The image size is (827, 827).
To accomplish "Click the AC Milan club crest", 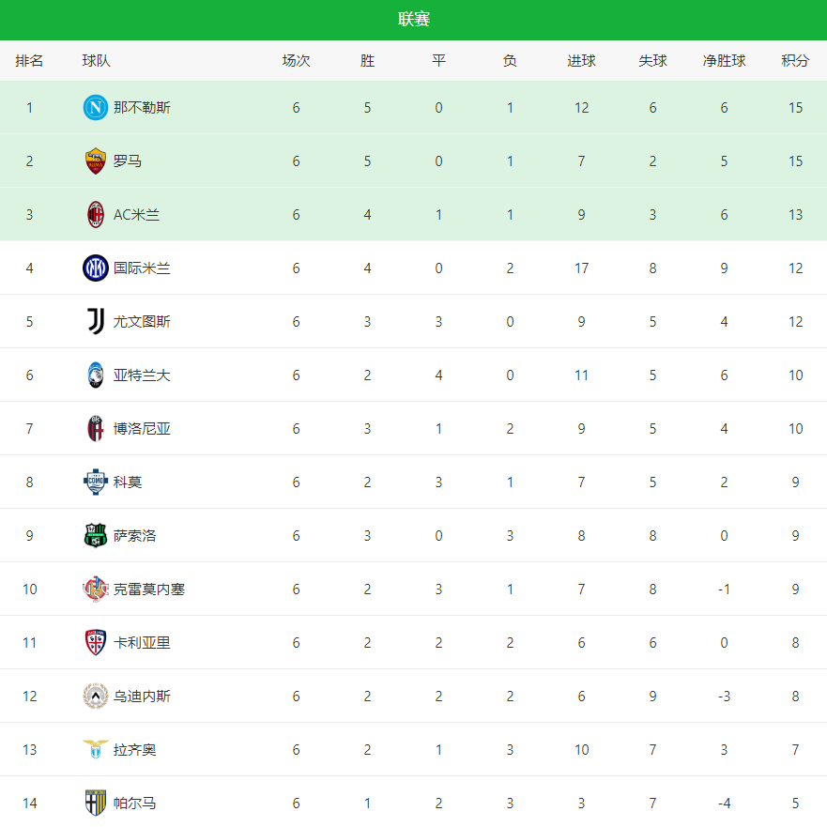I will click(96, 215).
